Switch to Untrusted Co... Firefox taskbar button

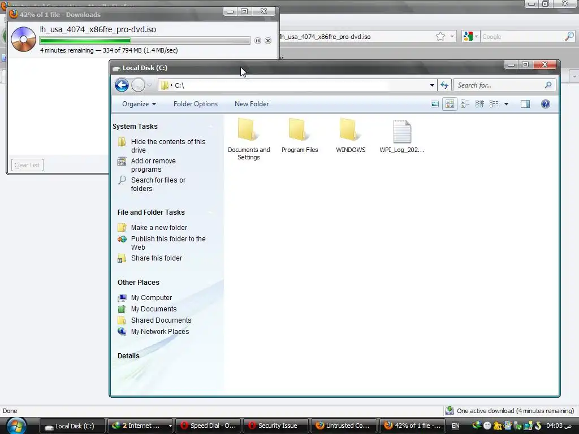344,426
